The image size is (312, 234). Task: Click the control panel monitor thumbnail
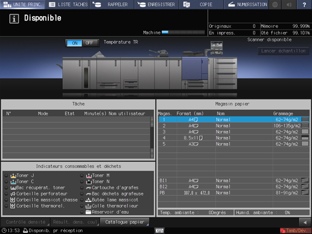(x=217, y=48)
